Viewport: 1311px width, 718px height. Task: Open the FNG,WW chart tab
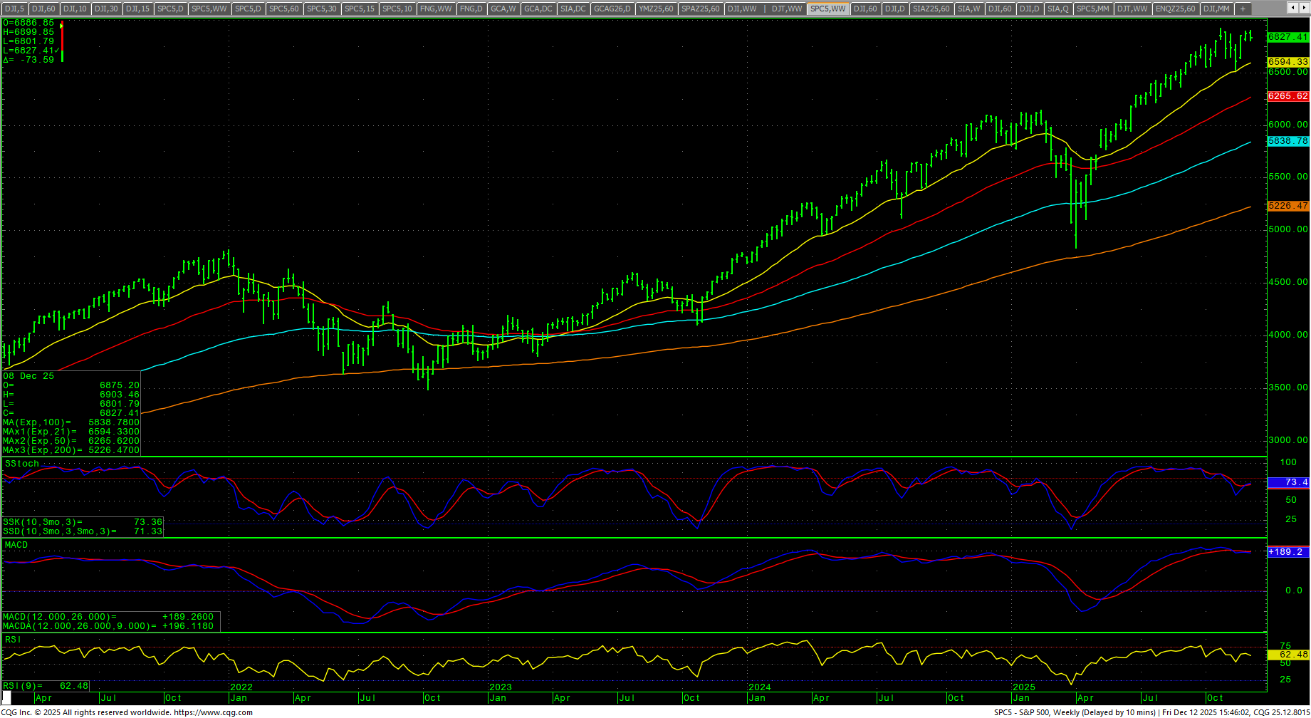tap(436, 9)
